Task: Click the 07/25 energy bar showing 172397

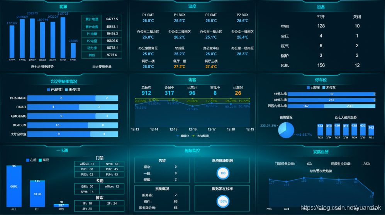Action: [x=12, y=42]
